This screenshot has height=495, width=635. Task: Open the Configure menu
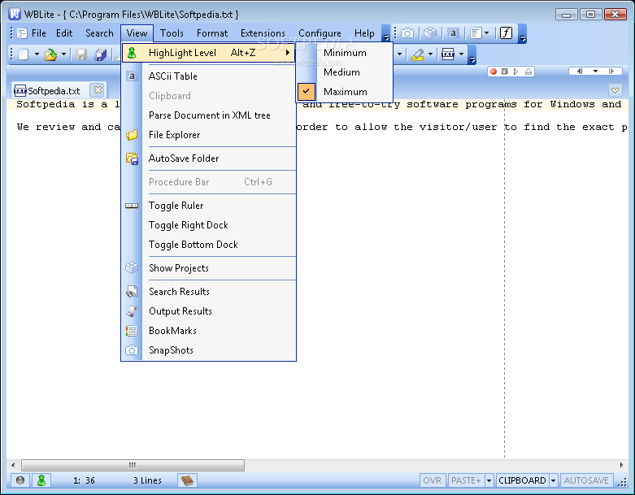tap(320, 33)
